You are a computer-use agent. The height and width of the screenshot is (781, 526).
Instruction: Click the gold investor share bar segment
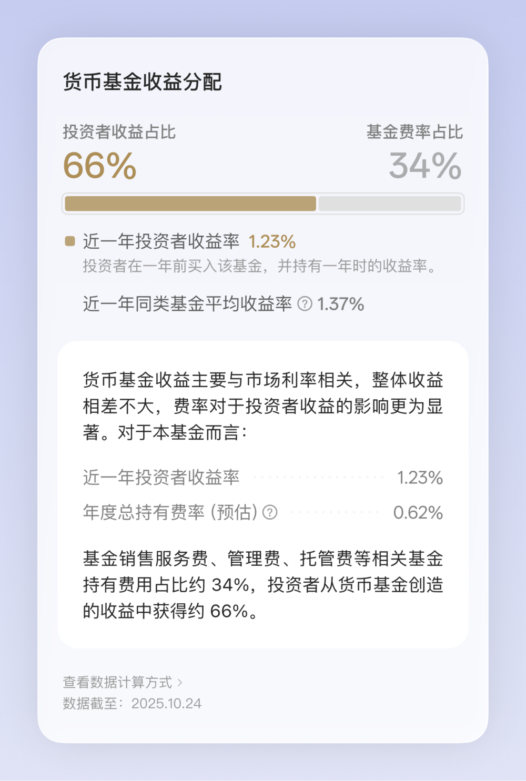coord(190,204)
